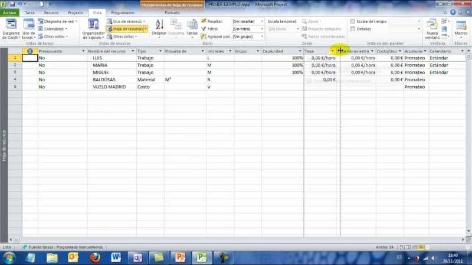Screen dimensions: 472x265
Task: Click the information indicator column header
Action: tap(30, 51)
